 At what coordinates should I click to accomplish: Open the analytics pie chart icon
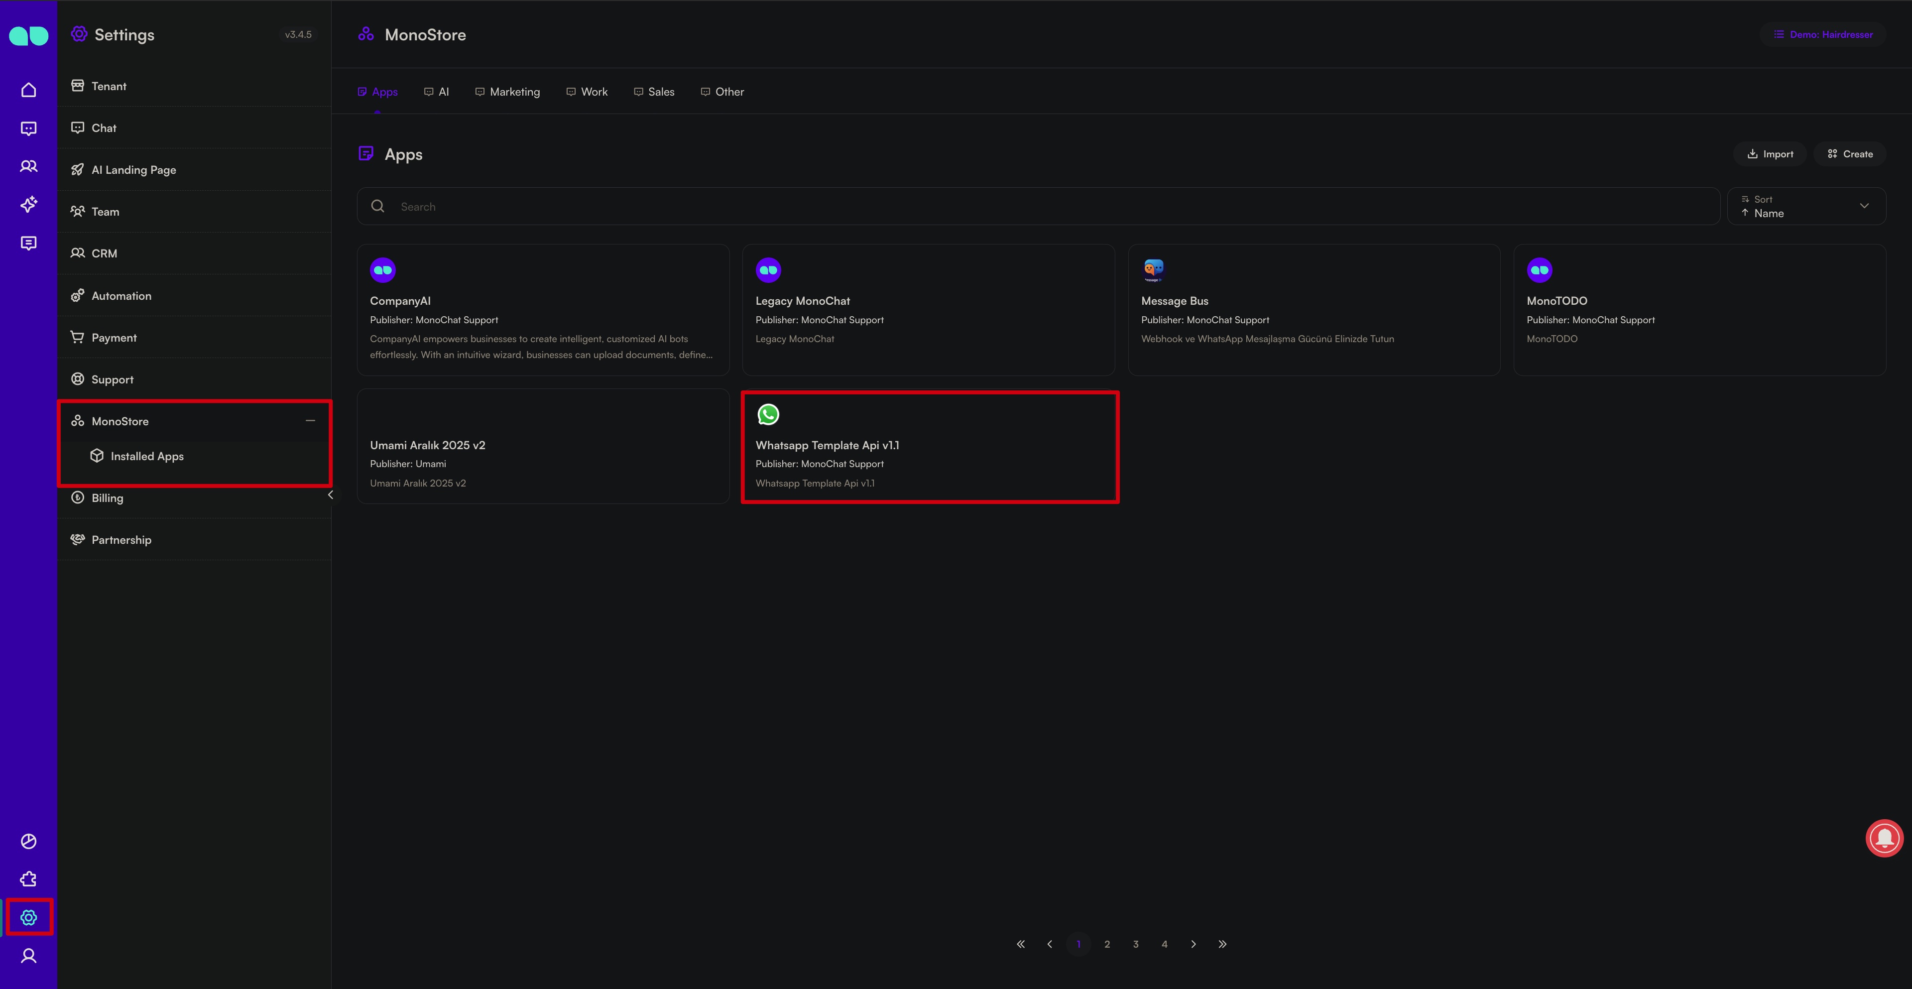click(x=28, y=841)
